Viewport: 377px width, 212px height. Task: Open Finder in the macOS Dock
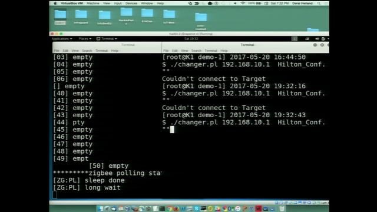point(100,208)
